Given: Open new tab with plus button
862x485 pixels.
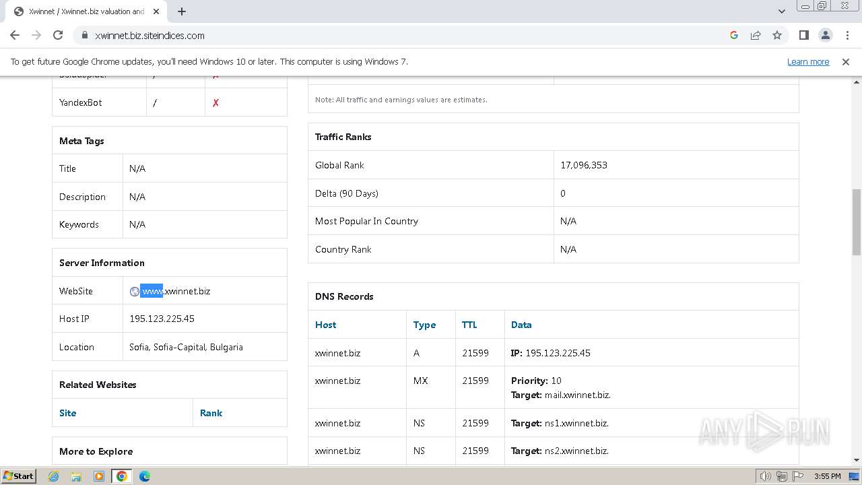Looking at the screenshot, I should pos(182,11).
